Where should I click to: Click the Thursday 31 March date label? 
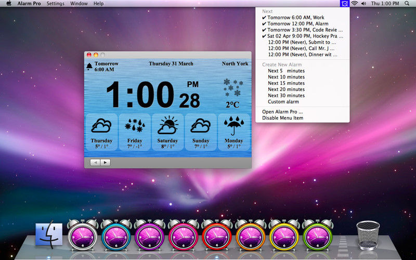pyautogui.click(x=171, y=63)
